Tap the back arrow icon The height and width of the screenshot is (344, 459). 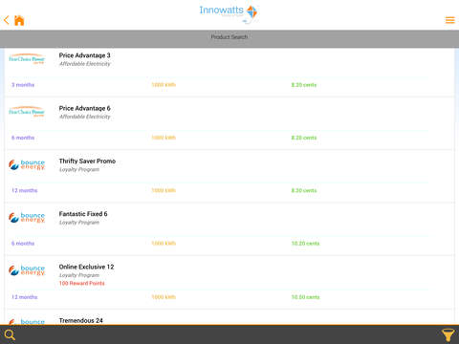point(6,20)
